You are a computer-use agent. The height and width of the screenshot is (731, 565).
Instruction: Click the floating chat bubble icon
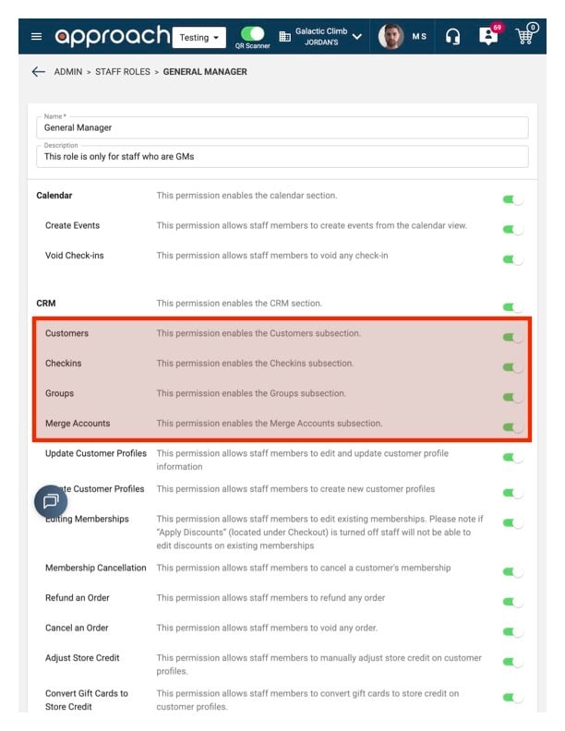[x=51, y=501]
